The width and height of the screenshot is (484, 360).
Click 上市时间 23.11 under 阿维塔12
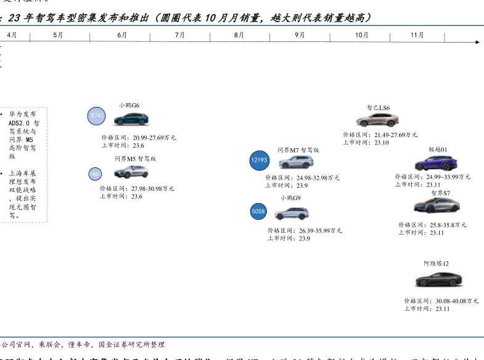(427, 309)
